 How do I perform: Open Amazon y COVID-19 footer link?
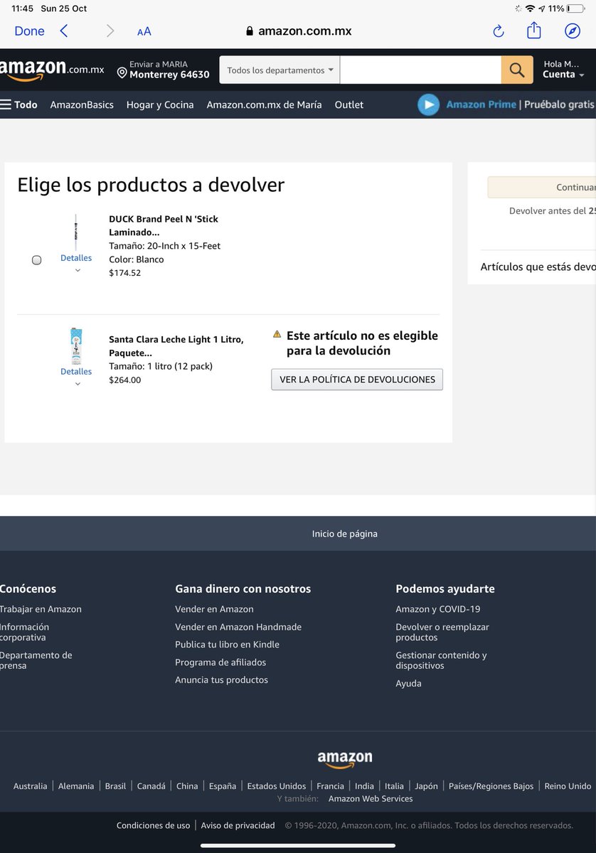(x=438, y=609)
